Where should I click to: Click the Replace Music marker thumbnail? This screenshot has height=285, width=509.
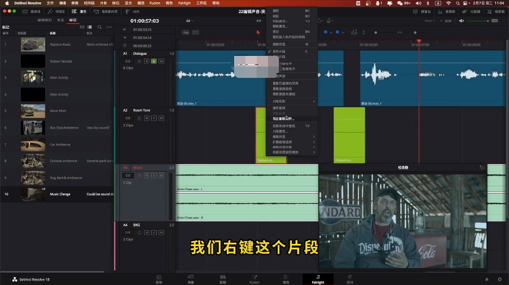[33, 45]
